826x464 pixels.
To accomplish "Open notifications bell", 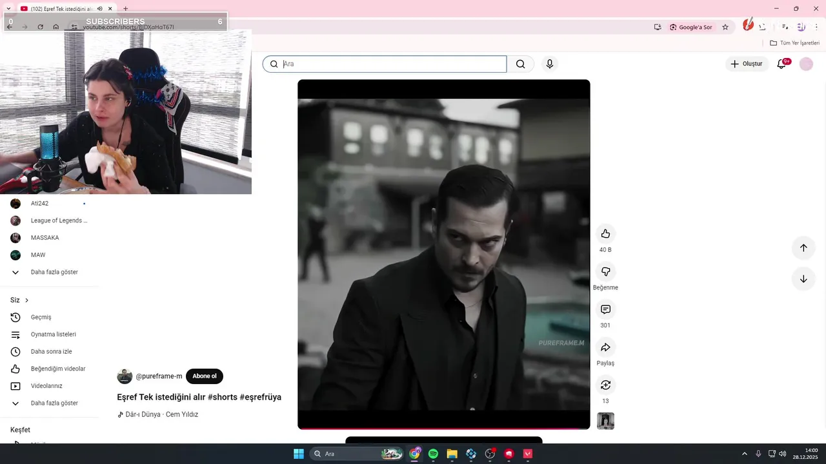I will 781,64.
